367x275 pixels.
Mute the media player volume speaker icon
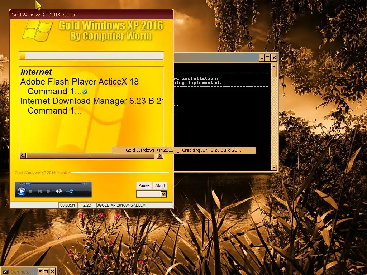[x=59, y=192]
